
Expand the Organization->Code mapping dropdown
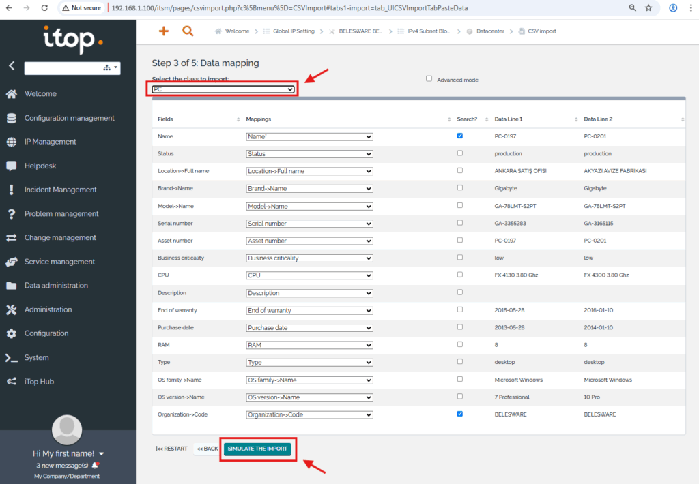(309, 414)
